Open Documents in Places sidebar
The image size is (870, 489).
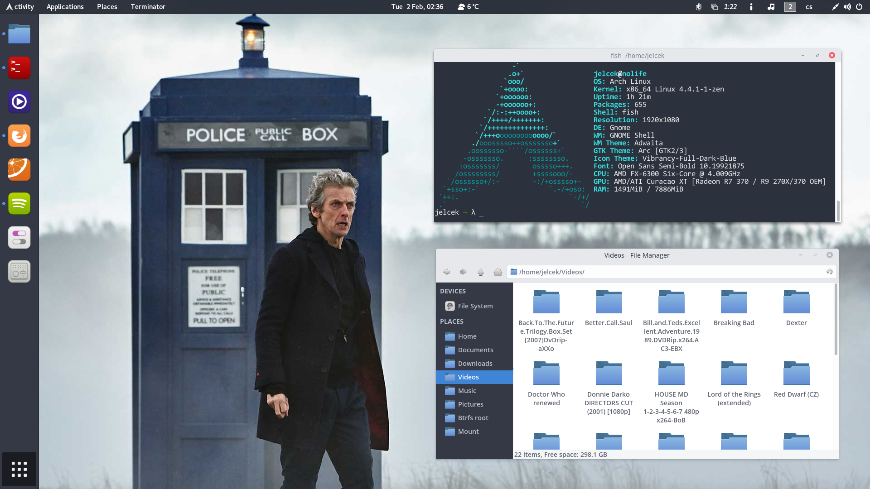[474, 350]
